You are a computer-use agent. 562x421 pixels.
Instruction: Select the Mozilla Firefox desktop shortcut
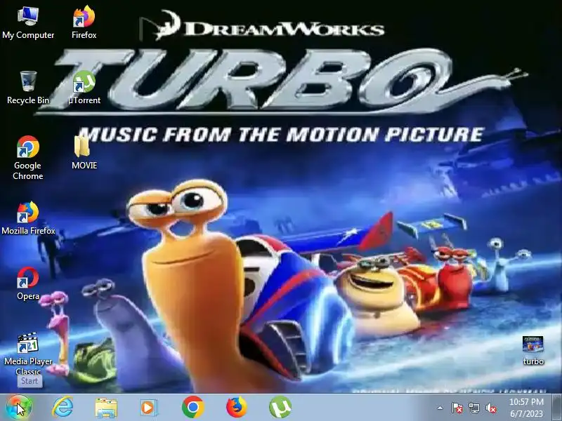[x=28, y=218]
